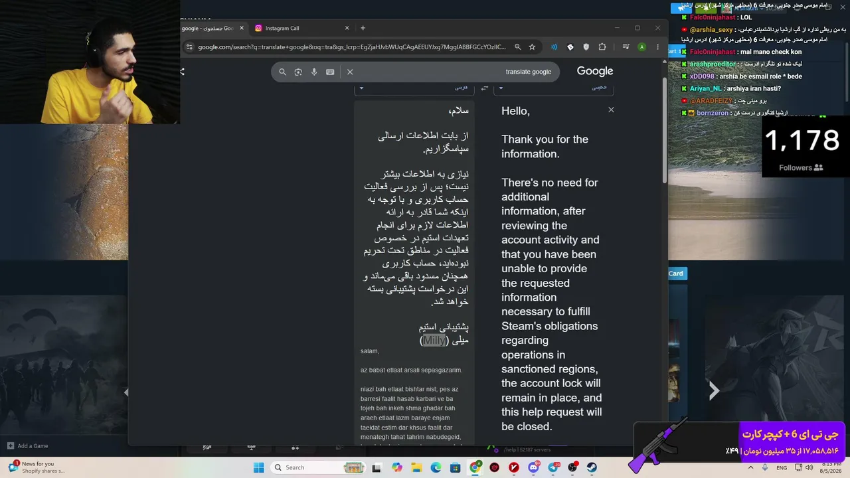
Task: Click the 'Thank you for the information.' text
Action: [545, 147]
